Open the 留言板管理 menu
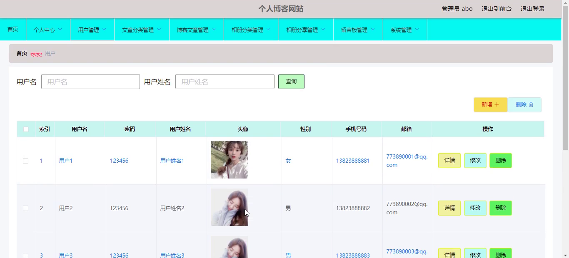This screenshot has width=569, height=258. 358,30
